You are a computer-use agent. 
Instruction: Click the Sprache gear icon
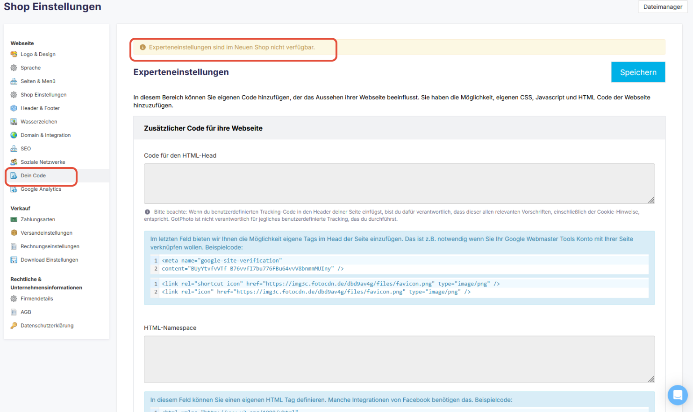click(x=14, y=68)
